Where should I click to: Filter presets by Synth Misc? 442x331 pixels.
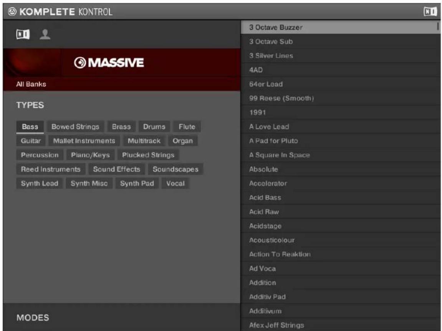coord(89,183)
